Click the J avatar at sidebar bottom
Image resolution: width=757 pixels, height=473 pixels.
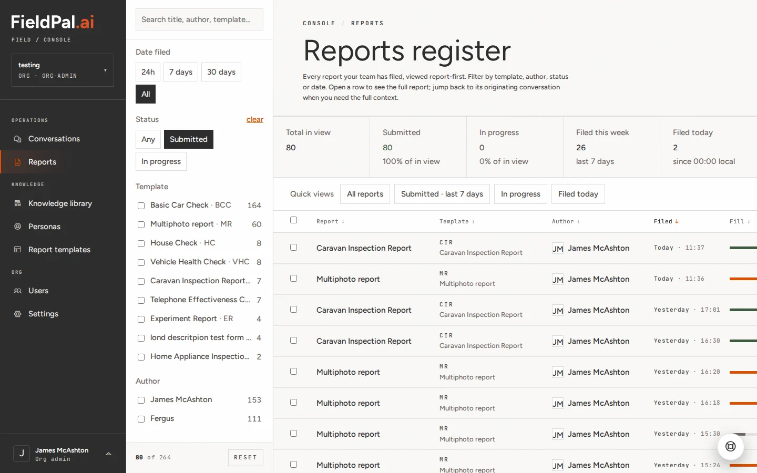(x=22, y=454)
